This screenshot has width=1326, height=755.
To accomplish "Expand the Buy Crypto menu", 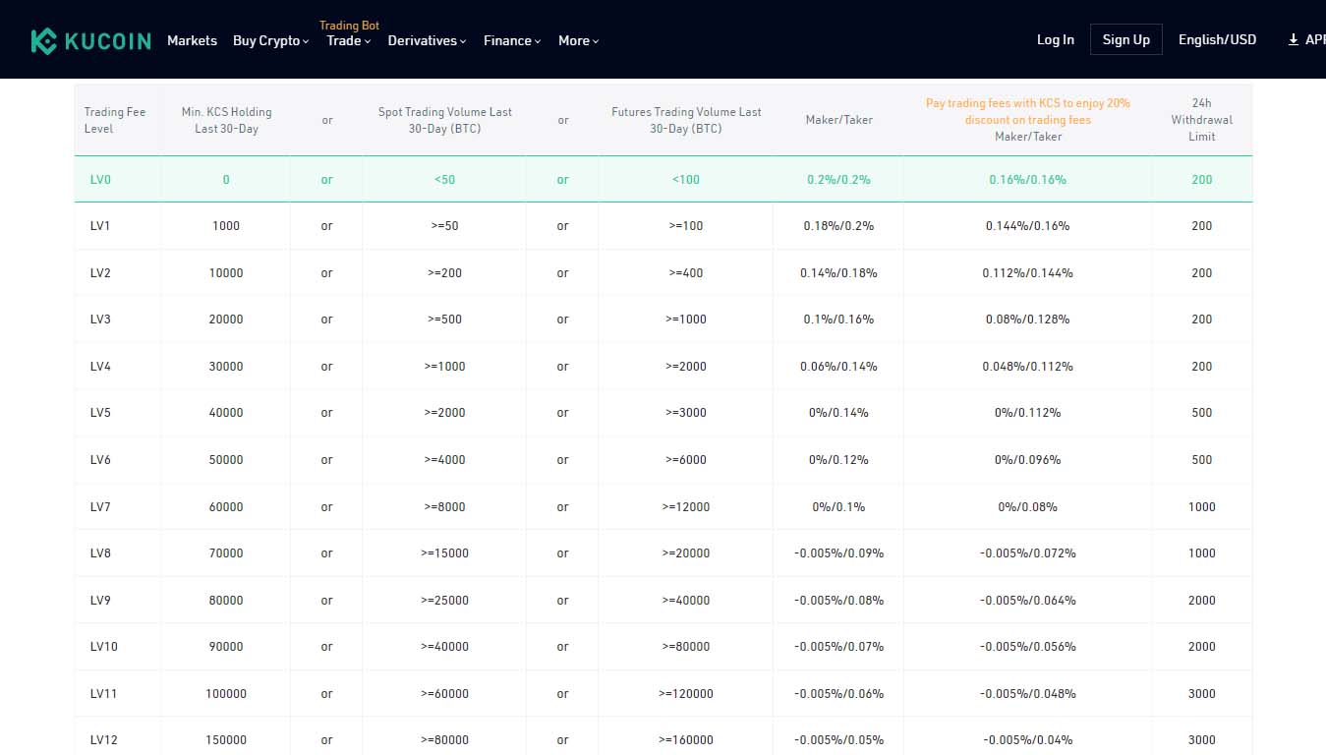I will pos(270,40).
